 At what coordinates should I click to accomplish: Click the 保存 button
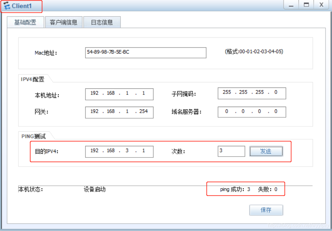266,210
